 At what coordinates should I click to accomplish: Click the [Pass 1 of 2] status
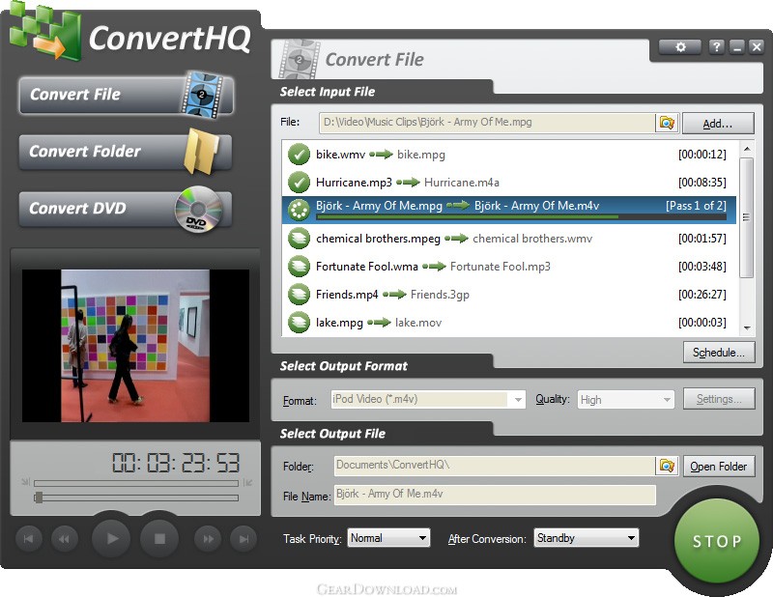pos(696,206)
